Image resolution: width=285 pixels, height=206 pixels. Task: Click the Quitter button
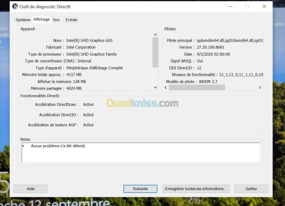(251, 189)
